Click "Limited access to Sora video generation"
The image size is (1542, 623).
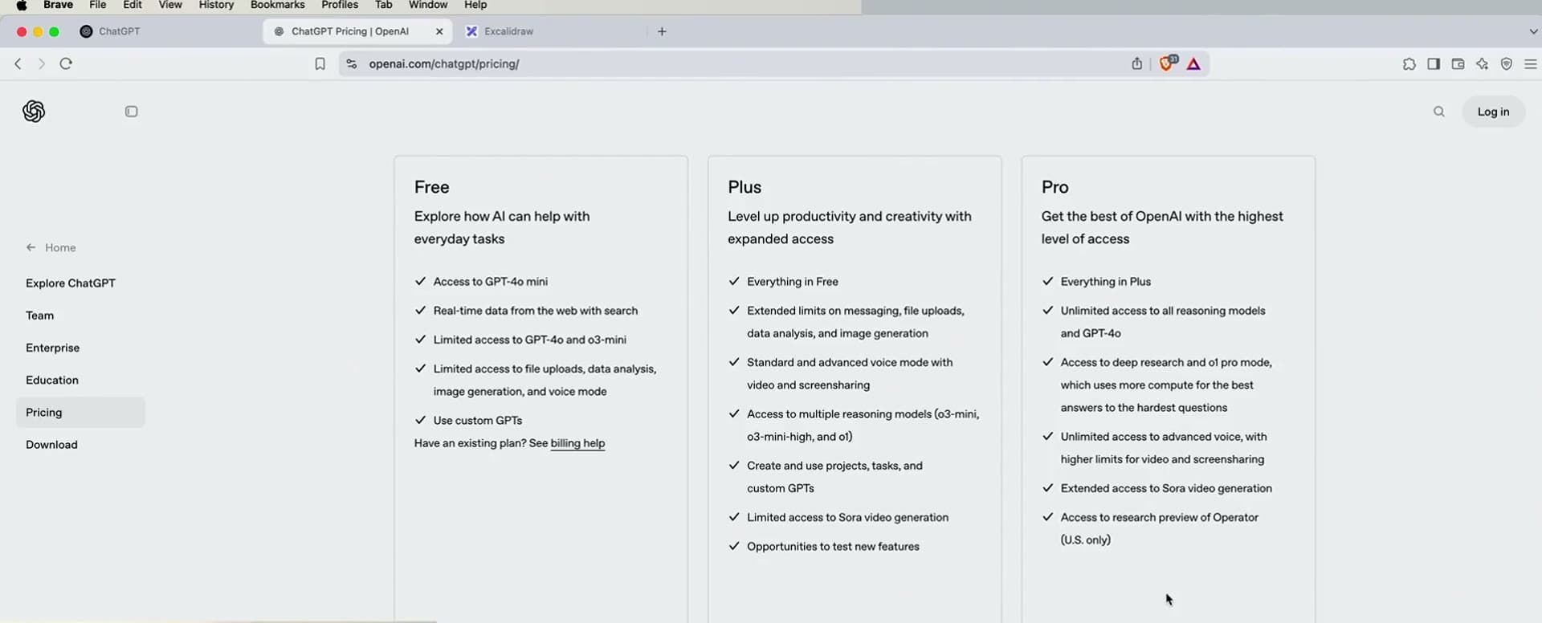(x=848, y=518)
